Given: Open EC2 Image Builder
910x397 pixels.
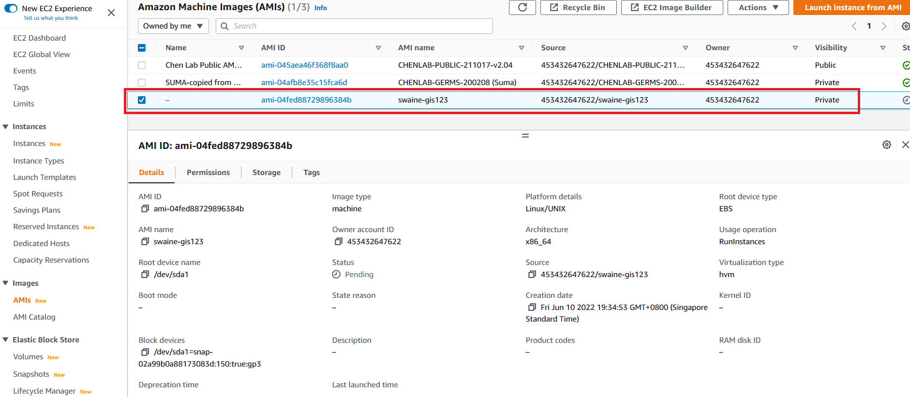Looking at the screenshot, I should pyautogui.click(x=672, y=7).
